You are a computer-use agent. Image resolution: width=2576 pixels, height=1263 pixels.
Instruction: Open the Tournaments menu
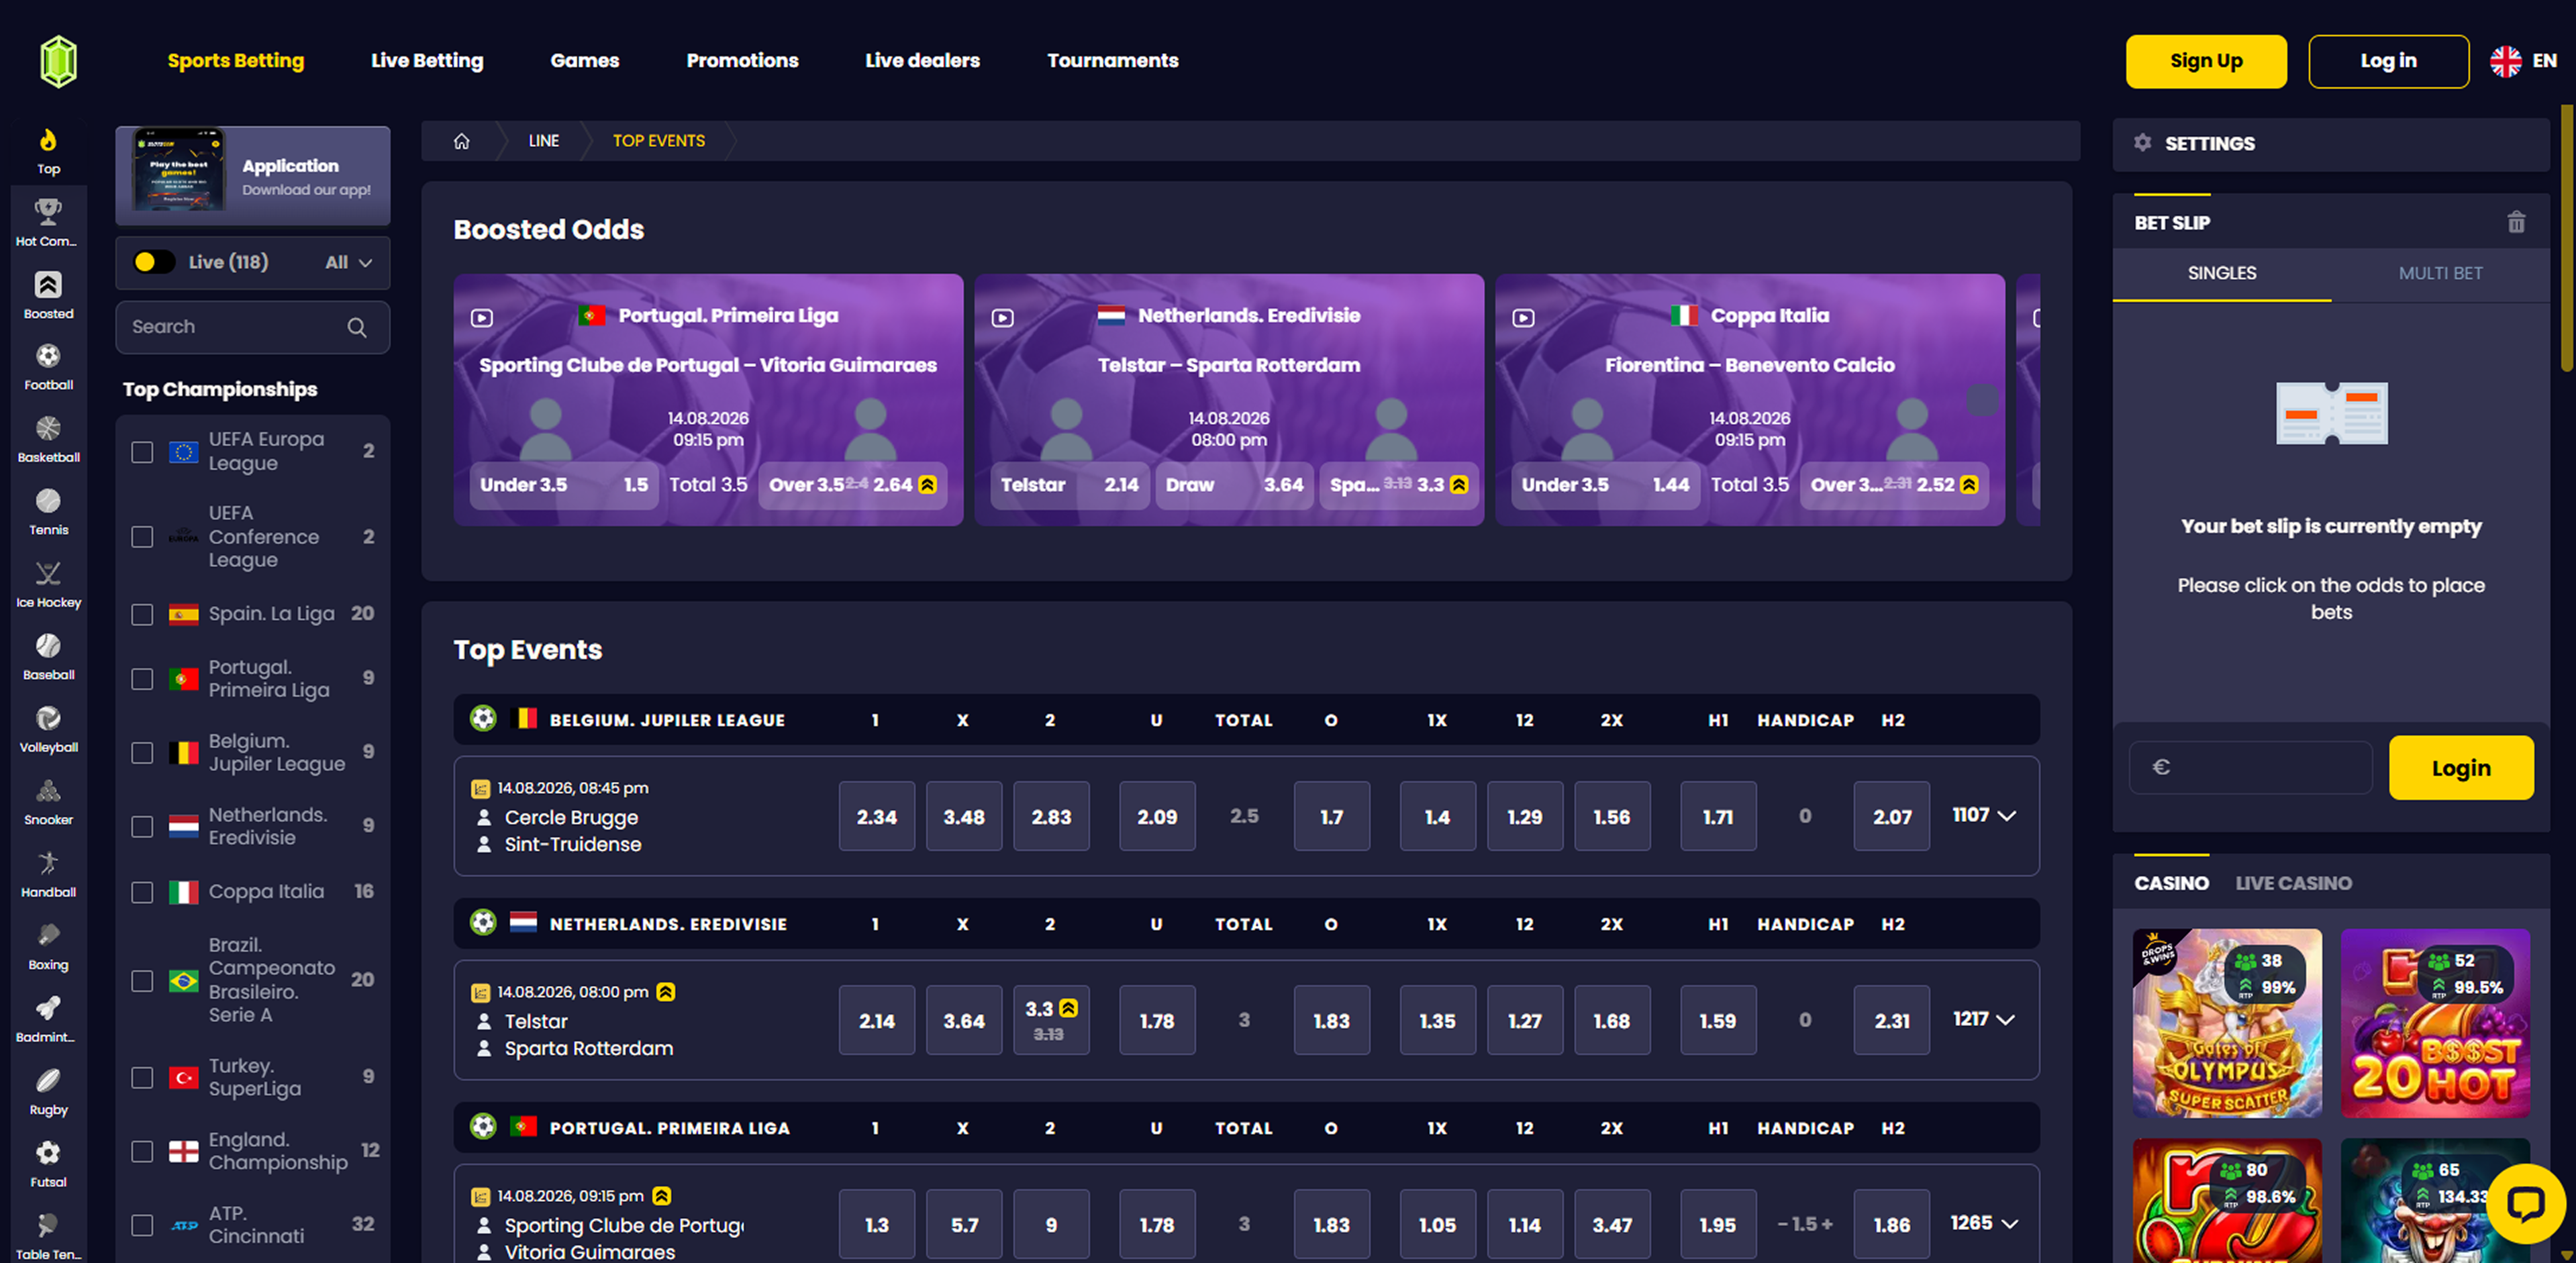click(x=1112, y=61)
